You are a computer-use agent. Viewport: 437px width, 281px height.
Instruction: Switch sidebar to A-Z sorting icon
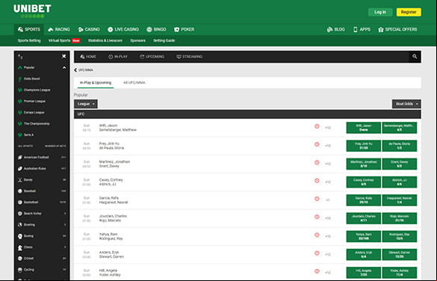[20, 57]
